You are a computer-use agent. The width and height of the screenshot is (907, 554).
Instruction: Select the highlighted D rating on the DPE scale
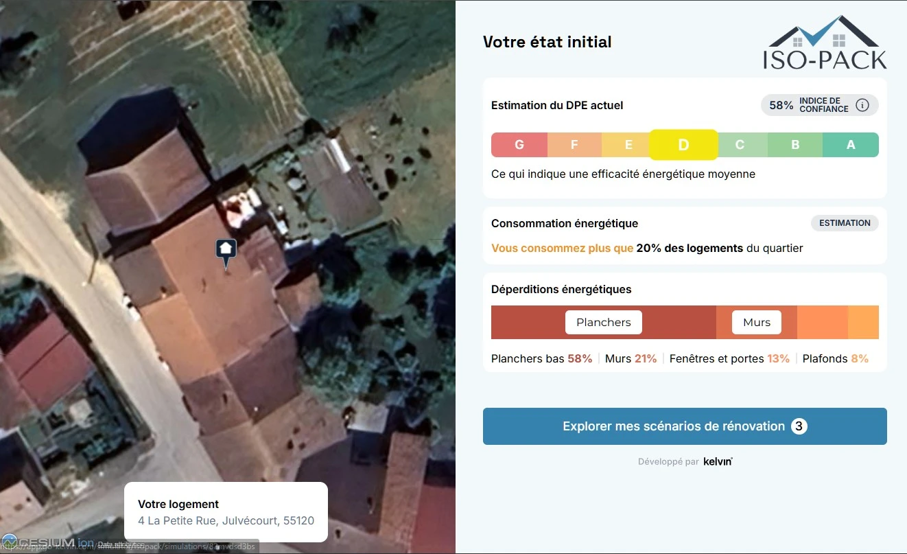(683, 145)
